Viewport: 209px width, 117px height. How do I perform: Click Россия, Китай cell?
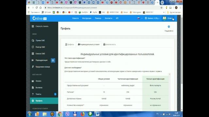(x=155, y=99)
